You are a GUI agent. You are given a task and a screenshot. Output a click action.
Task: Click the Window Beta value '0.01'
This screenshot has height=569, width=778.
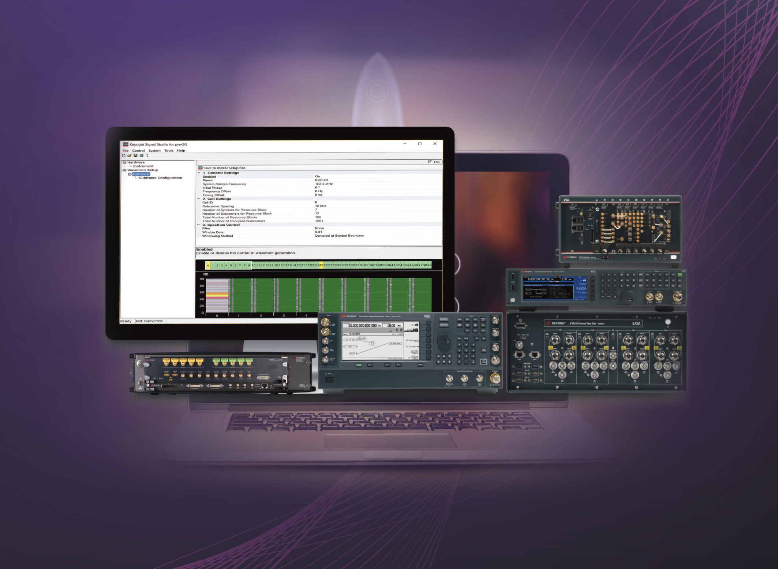click(x=318, y=232)
